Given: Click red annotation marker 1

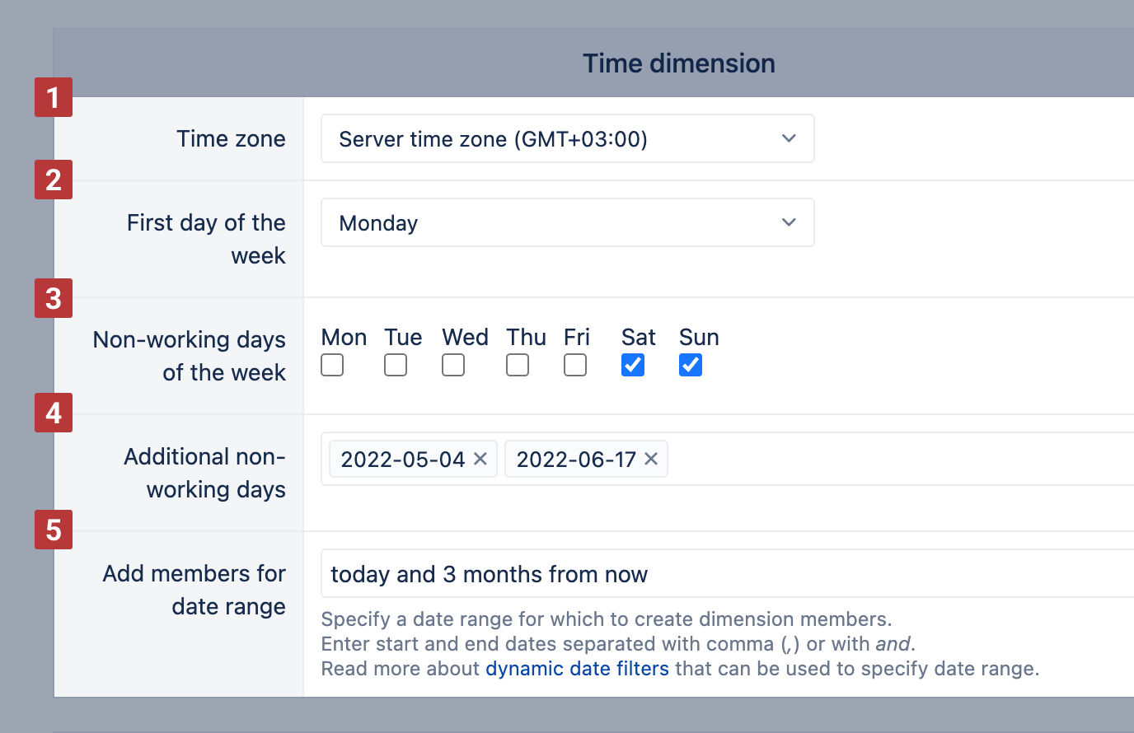Looking at the screenshot, I should pyautogui.click(x=54, y=97).
